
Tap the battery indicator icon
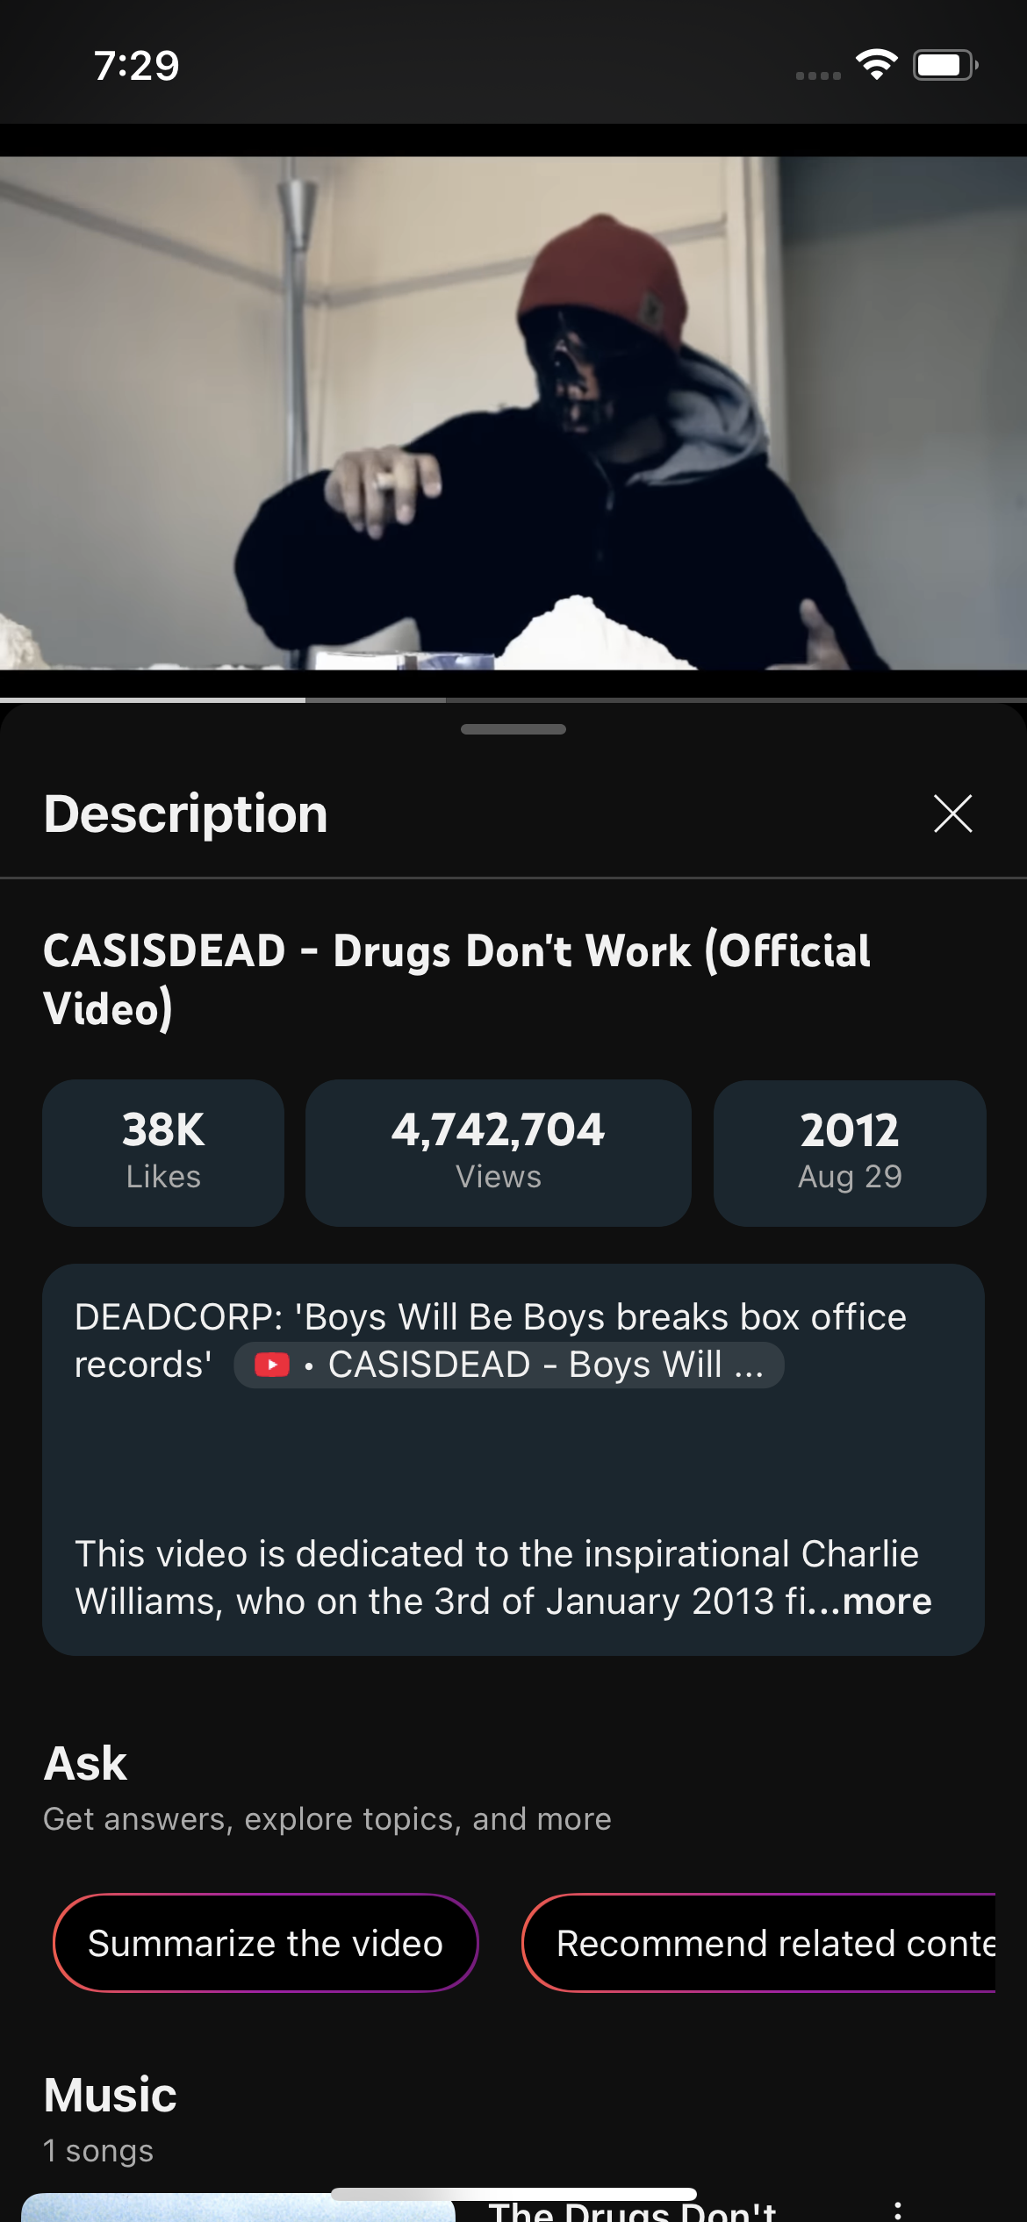pyautogui.click(x=945, y=65)
